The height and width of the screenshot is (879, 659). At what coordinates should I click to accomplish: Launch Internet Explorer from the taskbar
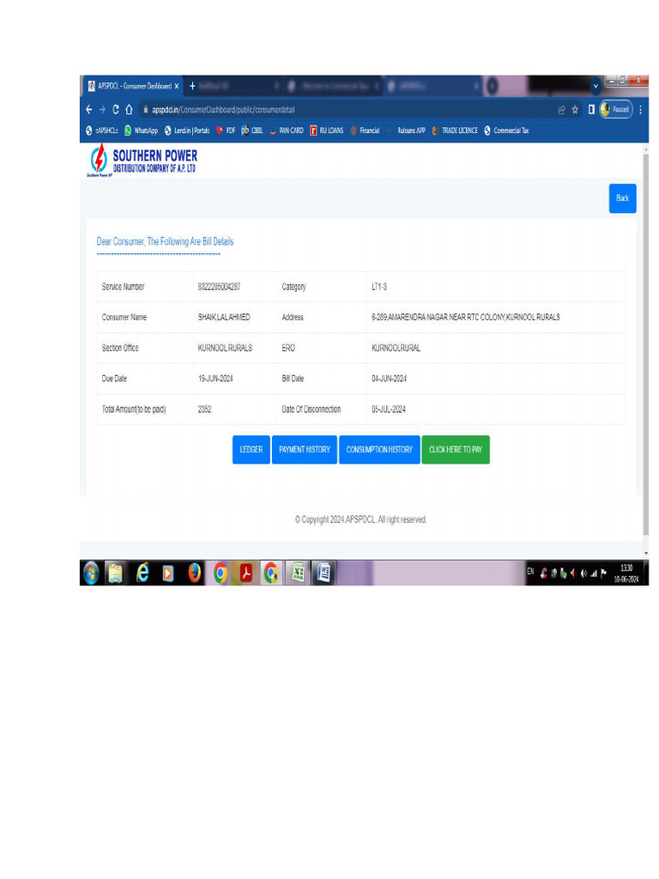pos(142,573)
